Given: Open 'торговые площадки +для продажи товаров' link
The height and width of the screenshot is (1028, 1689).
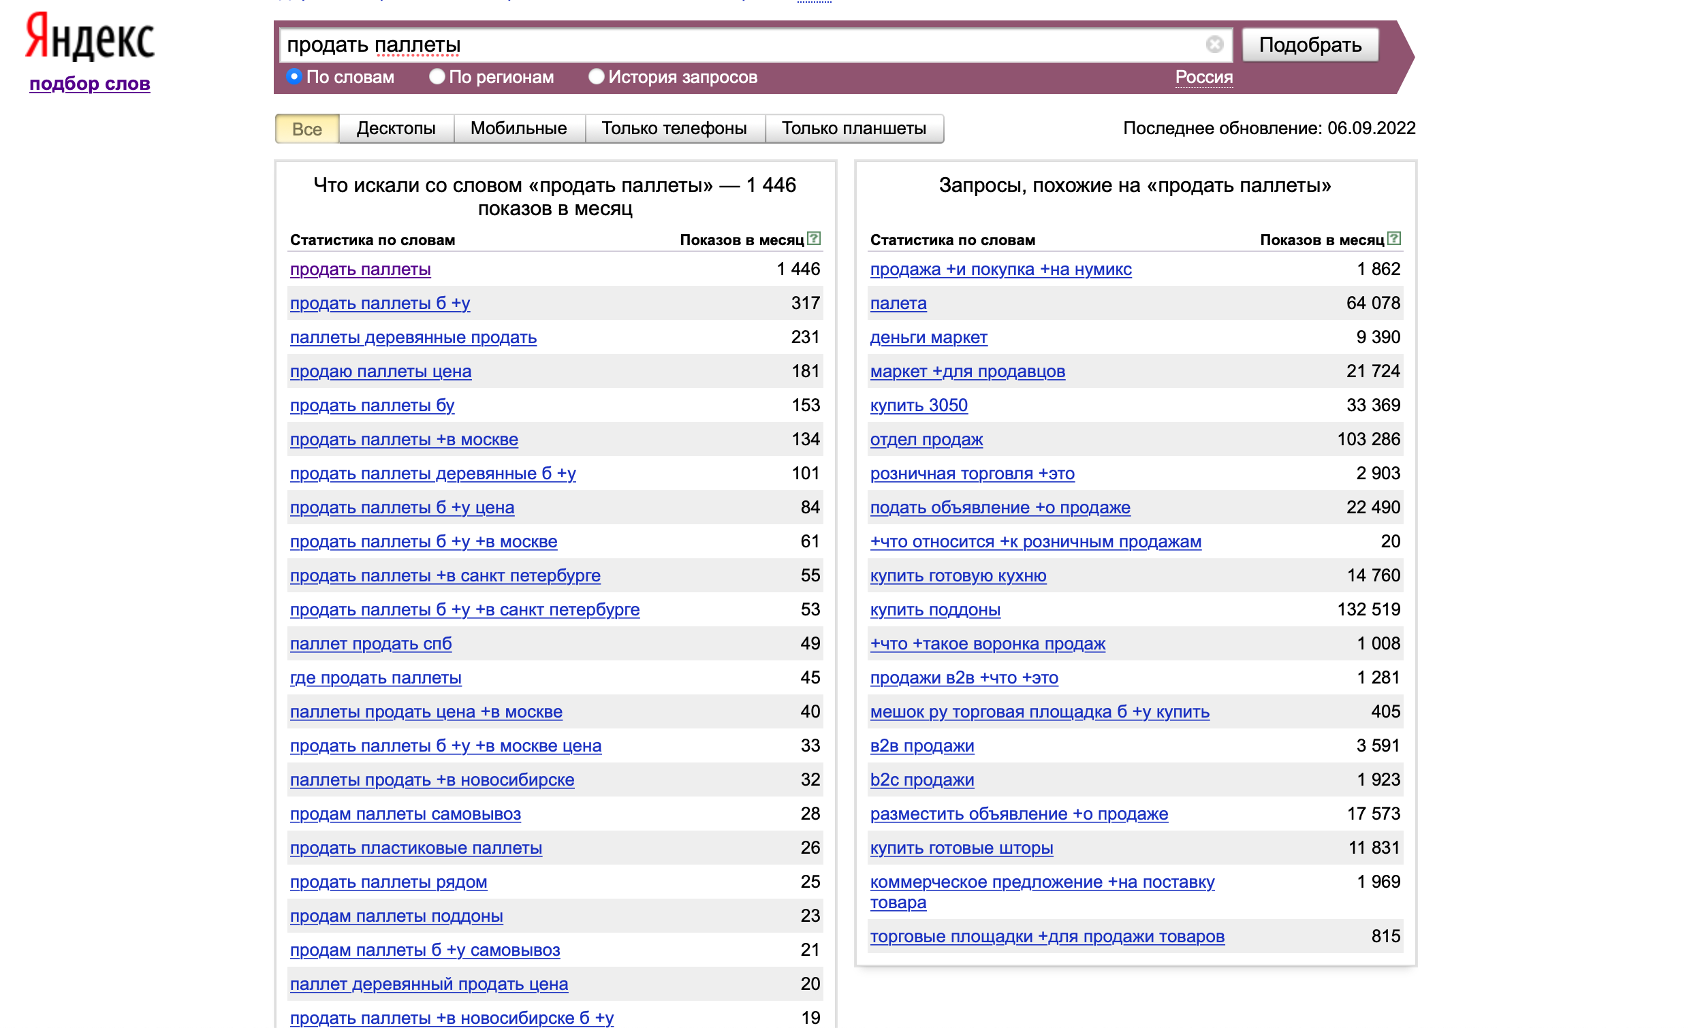Looking at the screenshot, I should point(1047,937).
